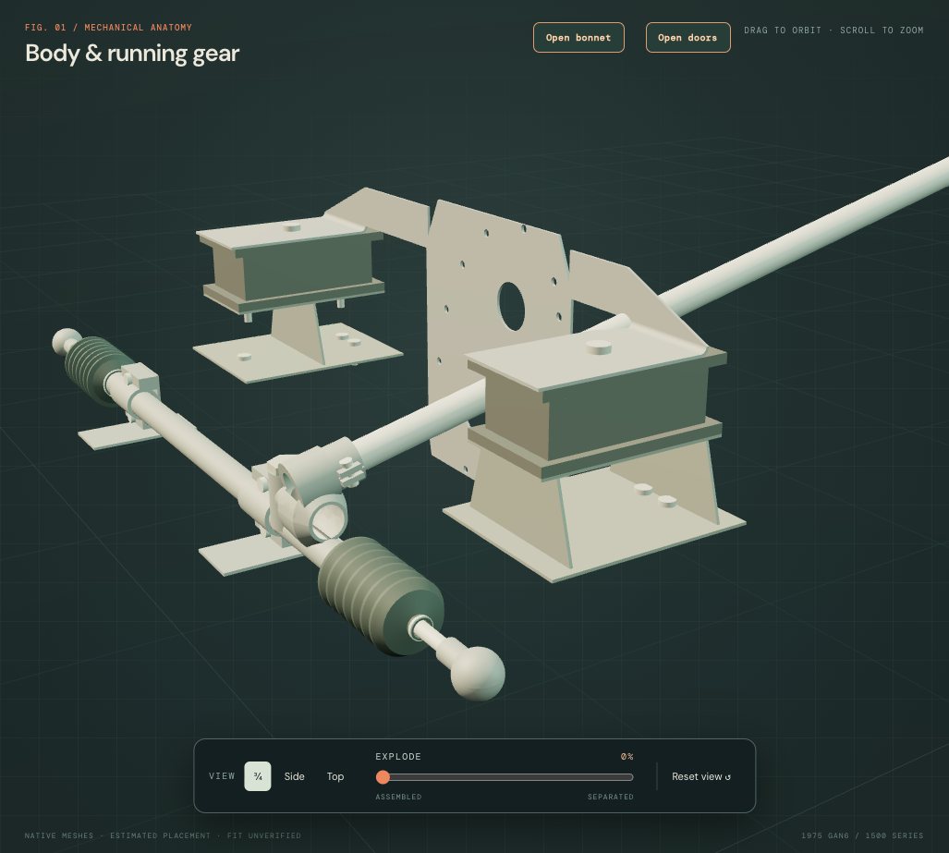Click the 1975 GAN6 / 1500 SERIES footer text
The width and height of the screenshot is (949, 853).
[x=862, y=835]
